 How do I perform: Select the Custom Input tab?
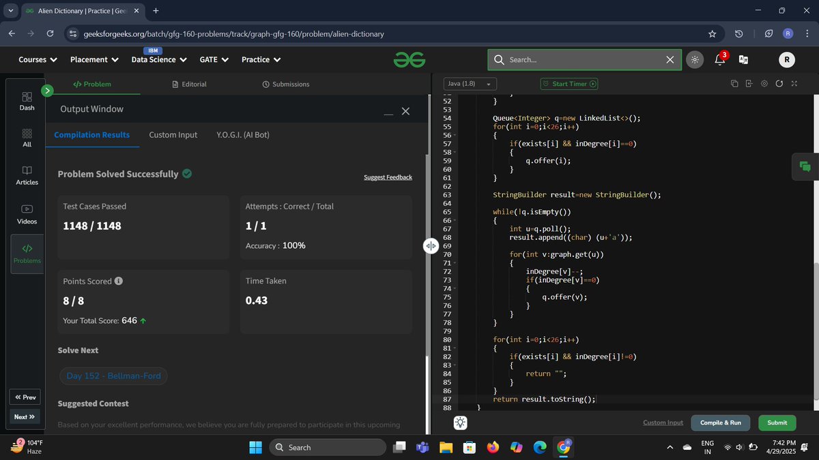(173, 135)
